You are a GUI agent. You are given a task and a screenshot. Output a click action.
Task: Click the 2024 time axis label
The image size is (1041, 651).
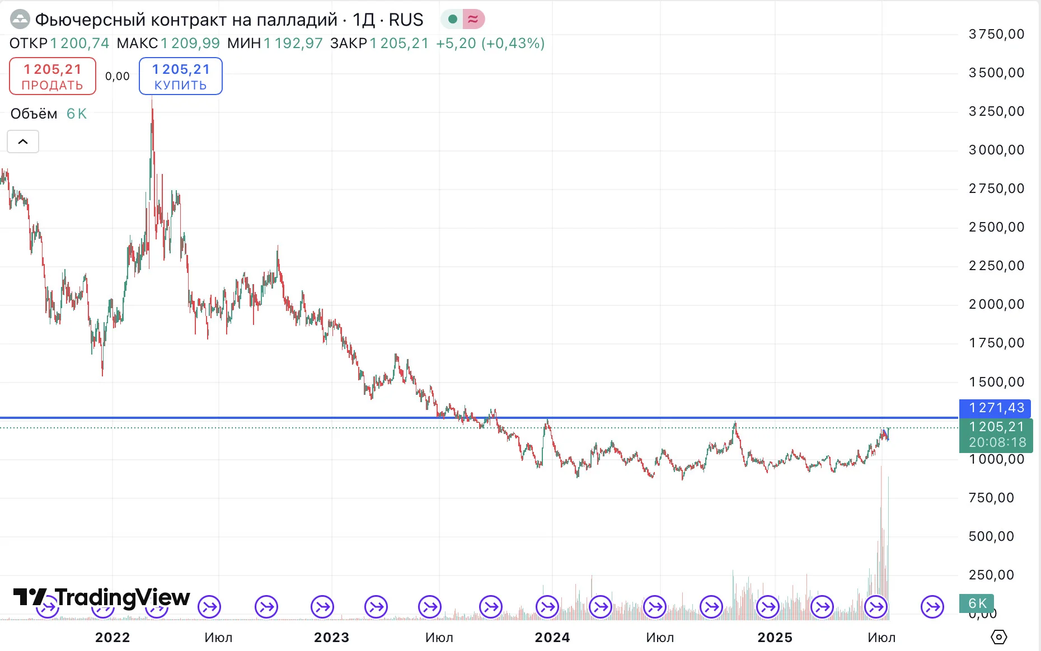[552, 638]
